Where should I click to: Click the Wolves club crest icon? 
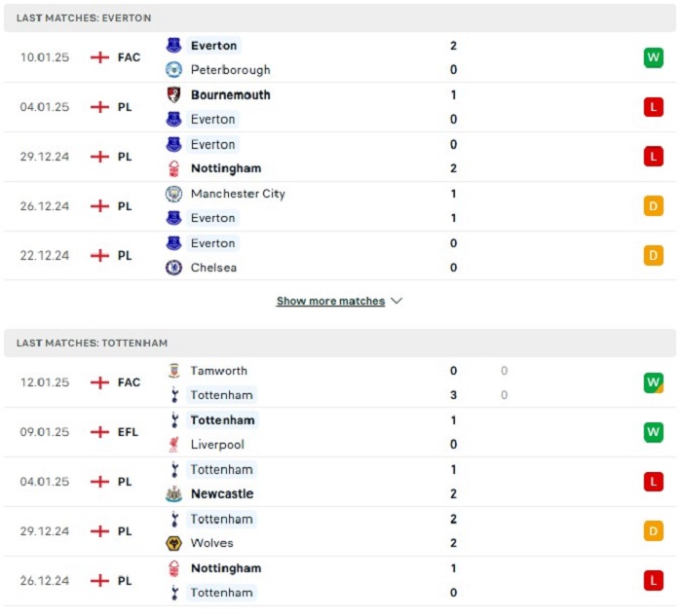pyautogui.click(x=174, y=543)
